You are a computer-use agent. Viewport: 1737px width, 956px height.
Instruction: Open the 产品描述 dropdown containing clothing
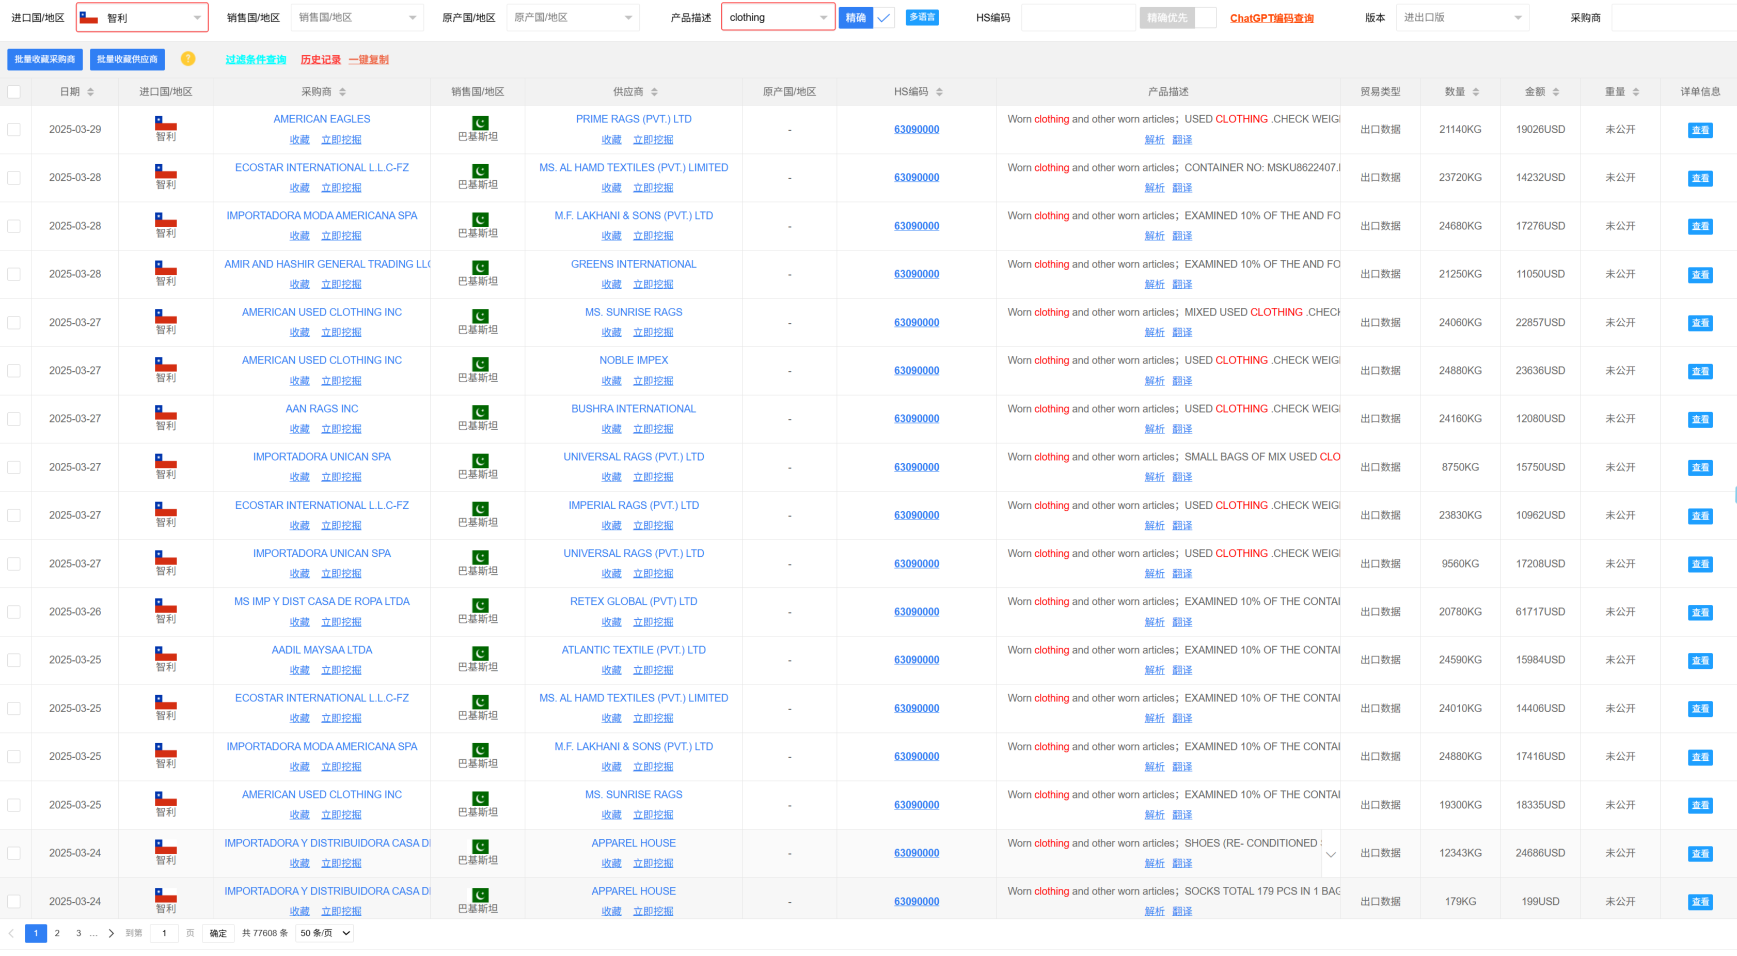pyautogui.click(x=778, y=18)
